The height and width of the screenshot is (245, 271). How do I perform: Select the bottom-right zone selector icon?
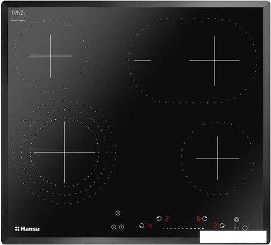(222, 225)
